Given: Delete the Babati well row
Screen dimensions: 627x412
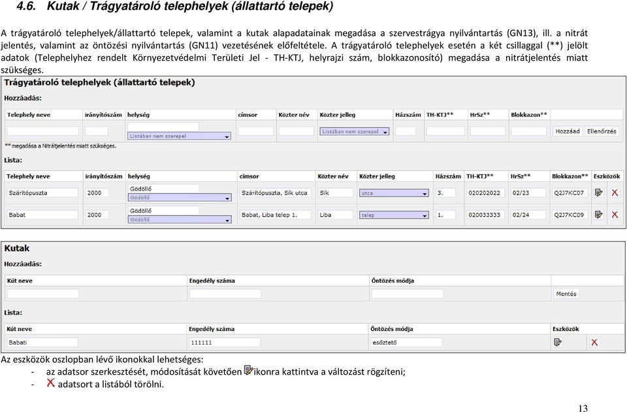Looking at the screenshot, I should pyautogui.click(x=594, y=342).
